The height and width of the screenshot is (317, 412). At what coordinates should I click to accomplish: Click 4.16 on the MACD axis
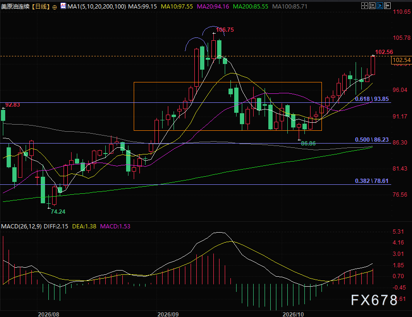[398, 243]
